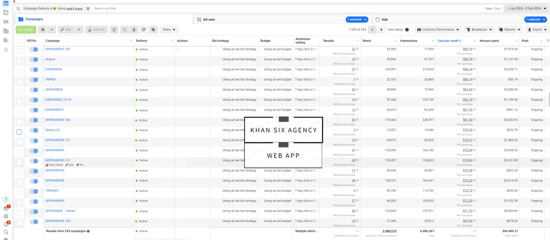Sort by the Impressions column header
This screenshot has width=550, height=240.
point(408,41)
